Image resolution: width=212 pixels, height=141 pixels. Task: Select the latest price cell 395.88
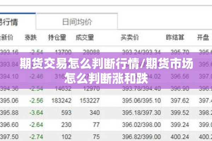tap(9, 113)
